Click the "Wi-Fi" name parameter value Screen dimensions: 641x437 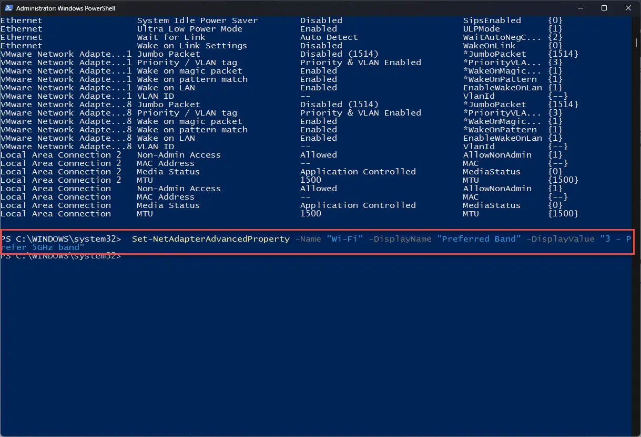pos(345,239)
